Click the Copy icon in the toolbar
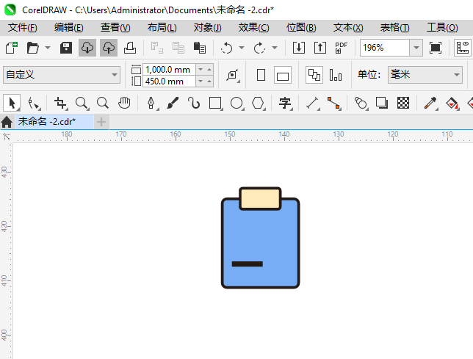This screenshot has width=473, height=359. pos(178,48)
